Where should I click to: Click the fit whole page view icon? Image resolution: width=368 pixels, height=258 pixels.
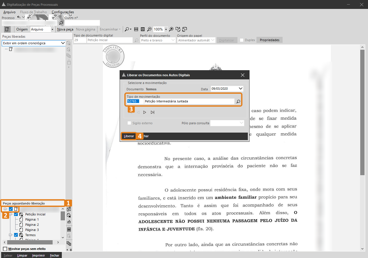[143, 29]
